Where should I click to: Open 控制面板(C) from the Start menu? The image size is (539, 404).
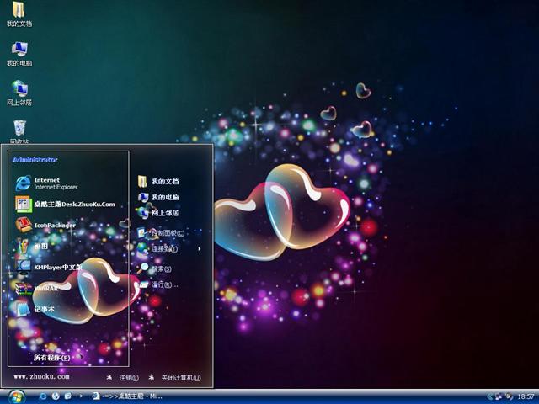point(166,233)
